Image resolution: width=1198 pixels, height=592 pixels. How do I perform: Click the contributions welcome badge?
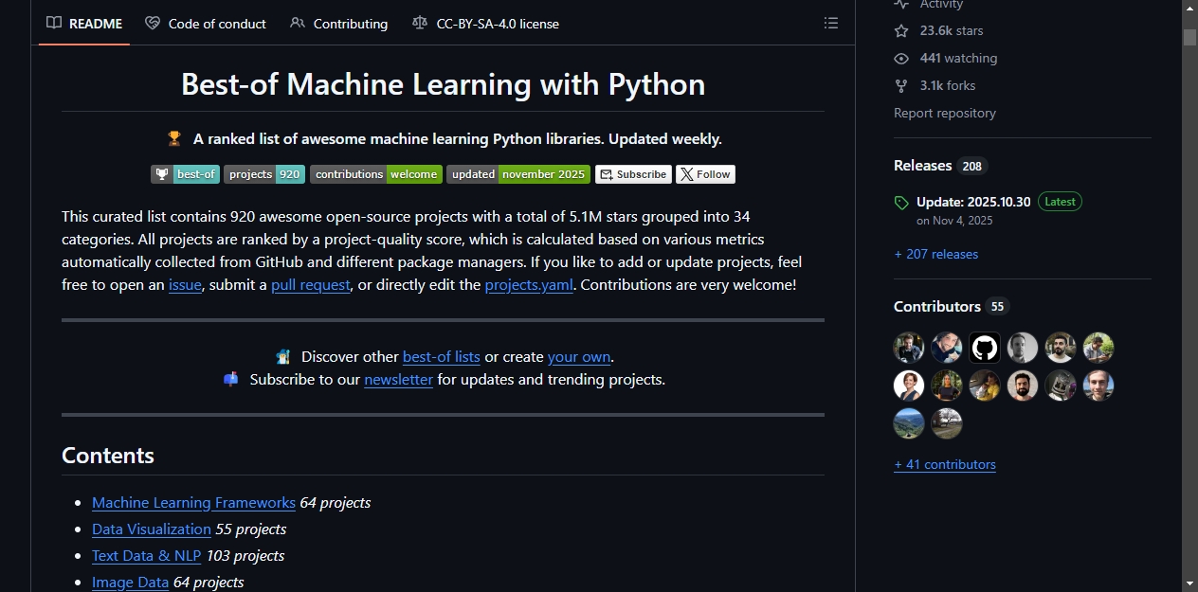[x=376, y=174]
